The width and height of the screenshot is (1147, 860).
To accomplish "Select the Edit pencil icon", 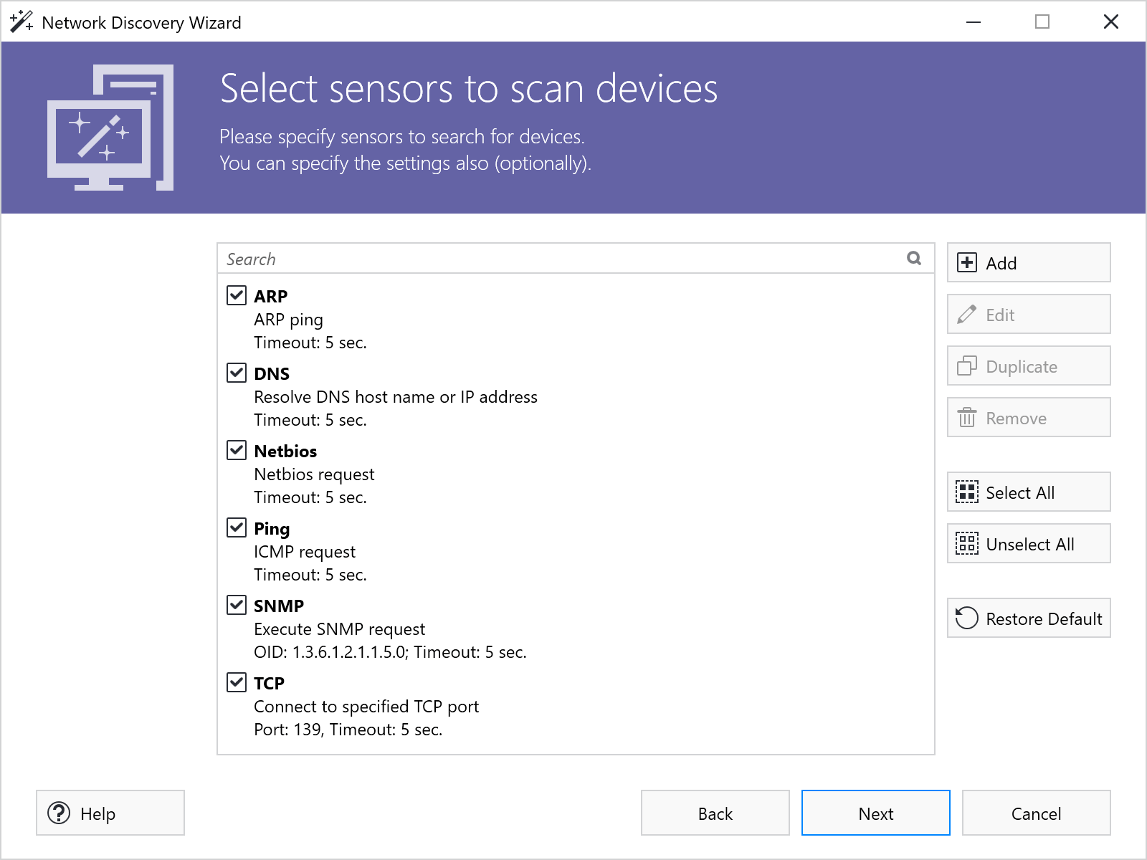I will tap(967, 314).
